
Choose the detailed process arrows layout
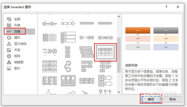click(105, 81)
